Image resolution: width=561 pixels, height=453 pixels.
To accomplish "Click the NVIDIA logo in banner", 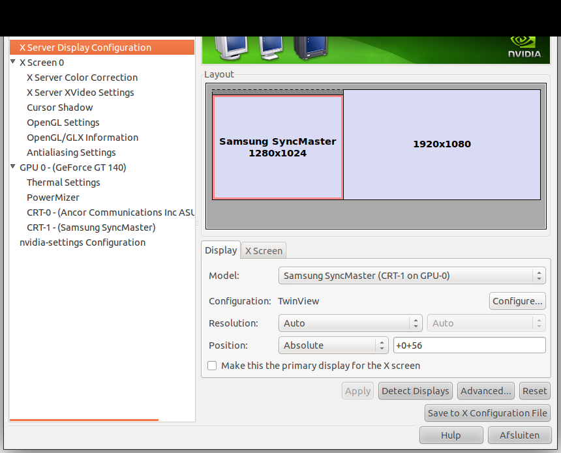I will (x=525, y=47).
